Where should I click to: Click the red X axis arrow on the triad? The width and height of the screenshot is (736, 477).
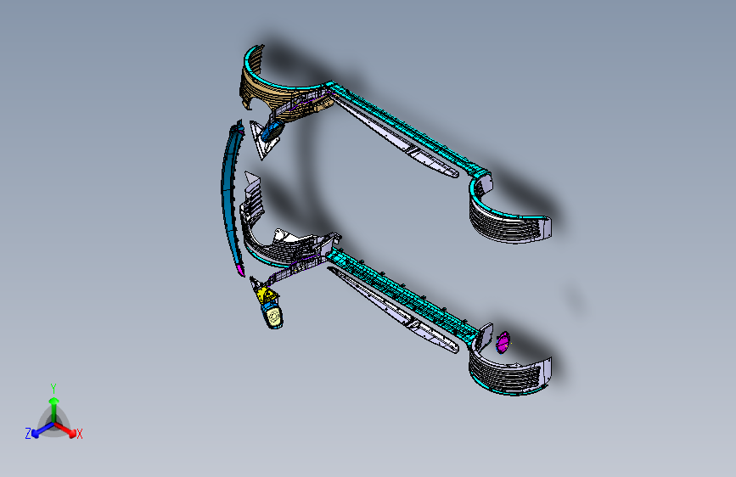coord(67,429)
